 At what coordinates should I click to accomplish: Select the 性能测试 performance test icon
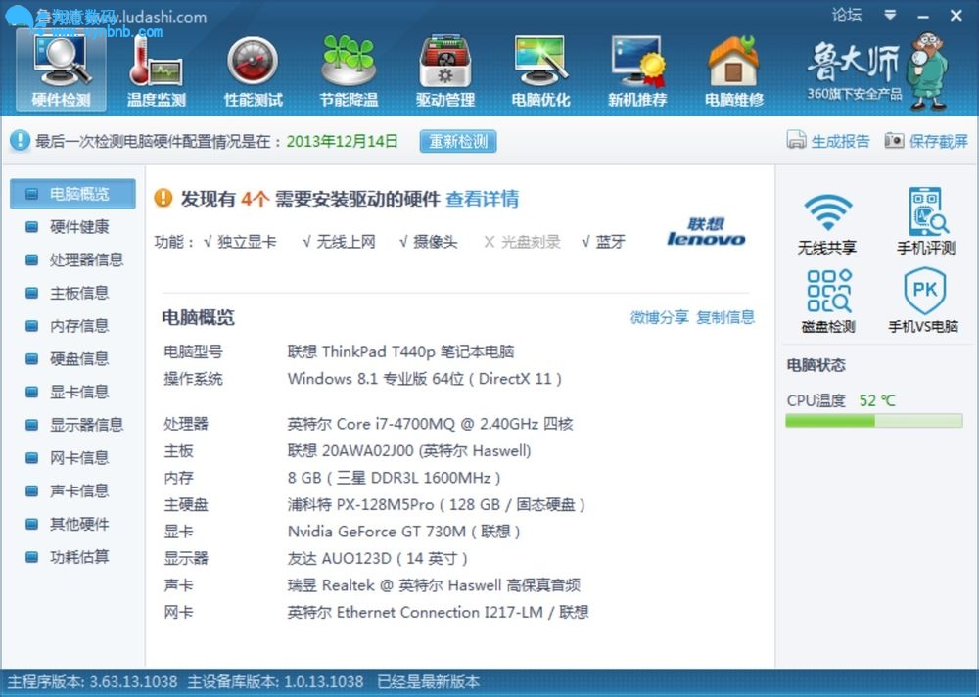click(253, 70)
